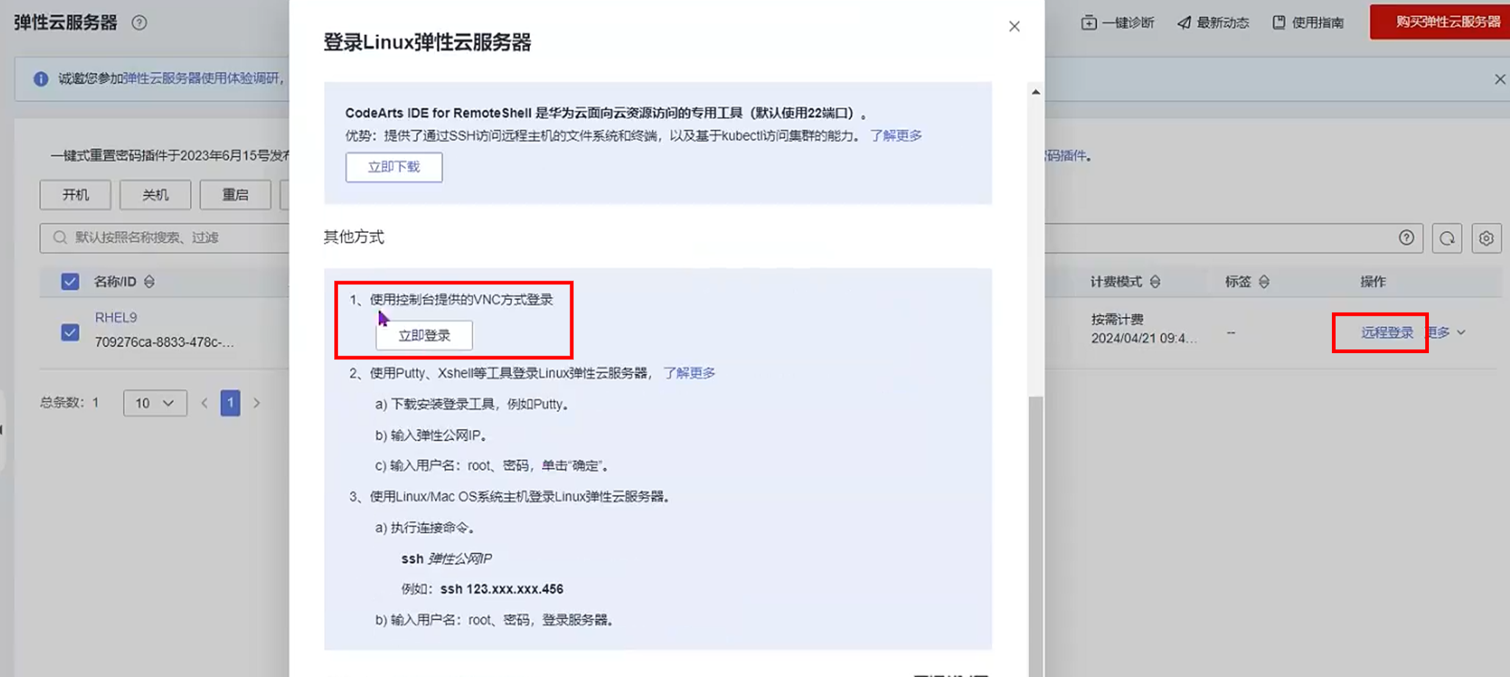The width and height of the screenshot is (1510, 677).
Task: Click the 一键诊断 diagnostic icon
Action: [1089, 23]
